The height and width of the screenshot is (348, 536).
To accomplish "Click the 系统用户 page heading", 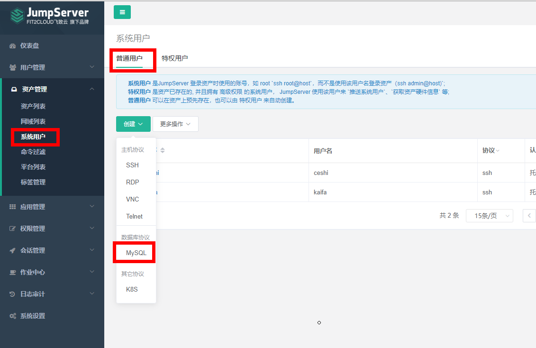I will (133, 38).
